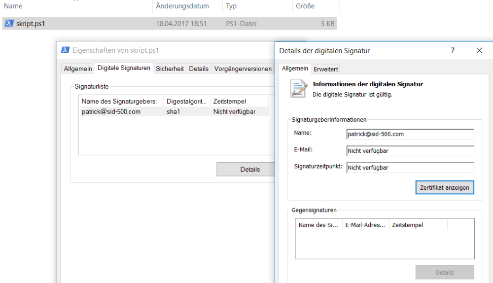Open the Sicherheit tab

(x=170, y=69)
